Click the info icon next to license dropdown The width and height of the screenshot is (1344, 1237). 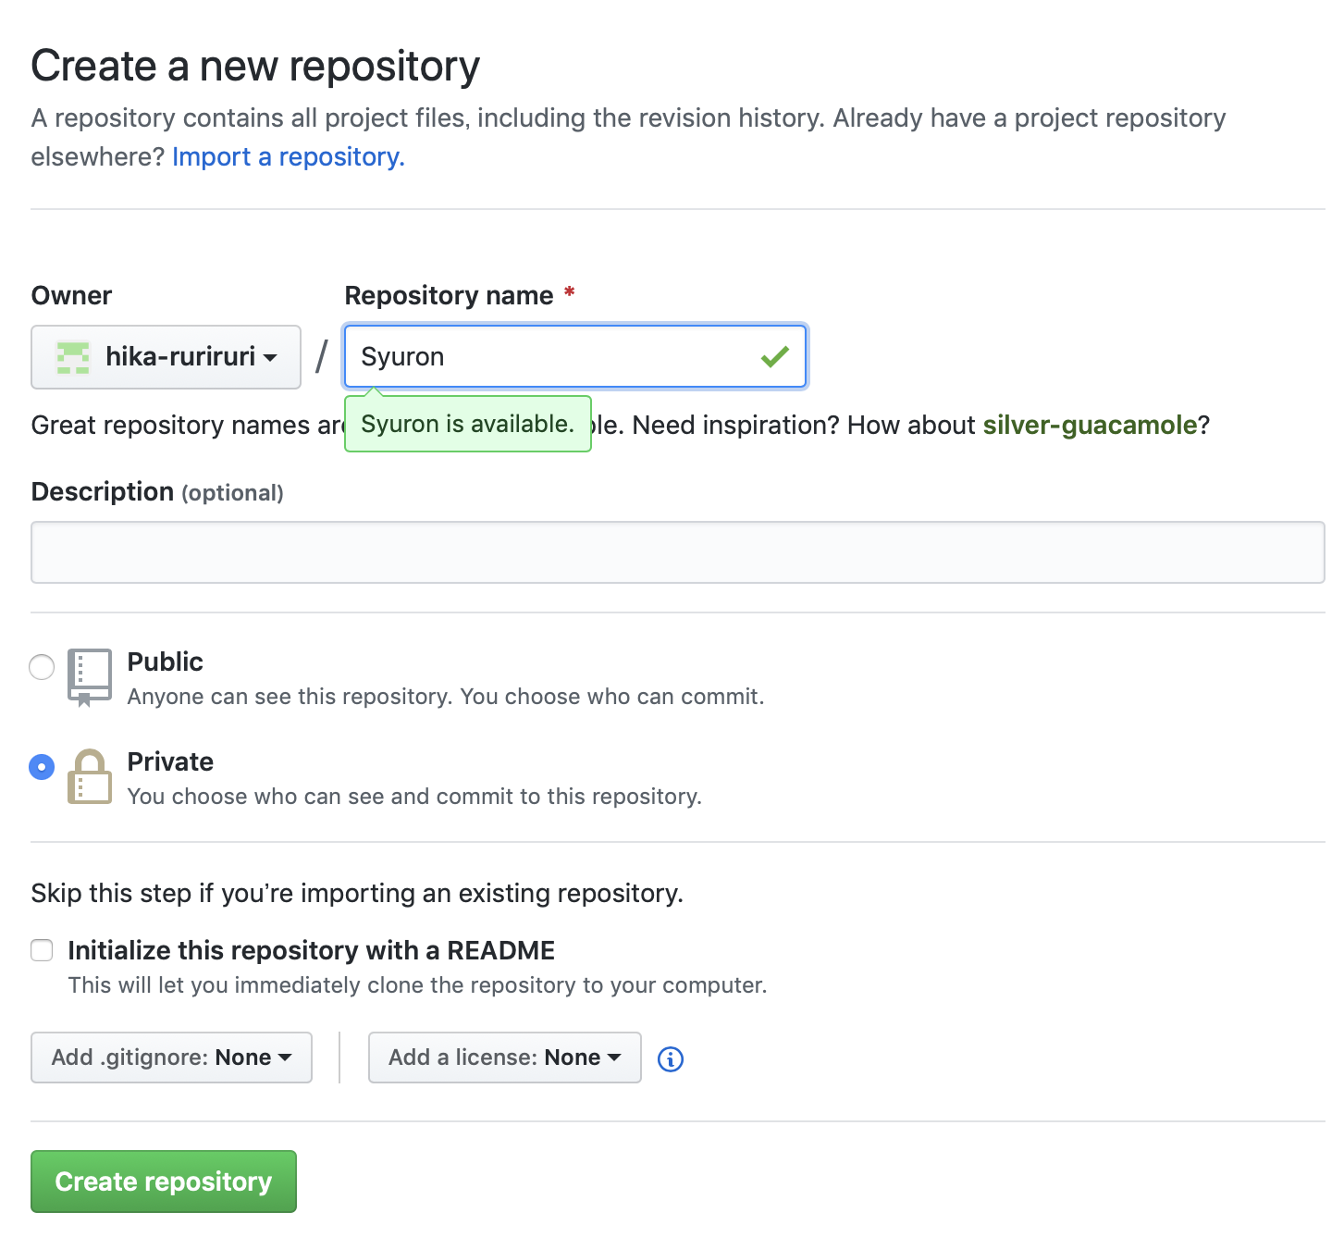click(670, 1058)
